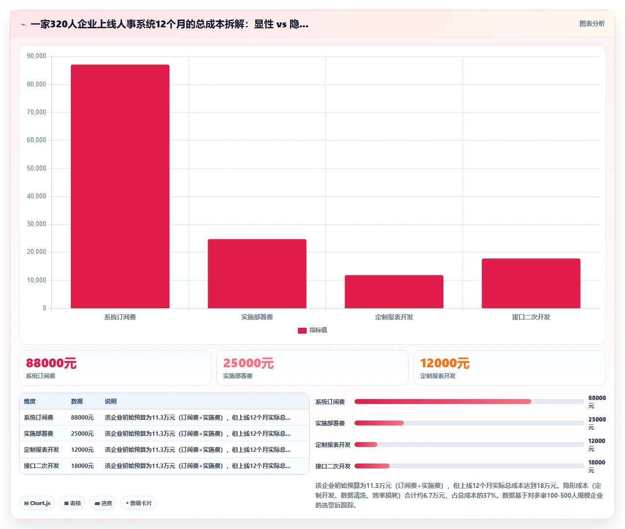Screen dimensions: 625x529
Task: Select the 系统订阅费 table row cell
Action: click(39, 418)
